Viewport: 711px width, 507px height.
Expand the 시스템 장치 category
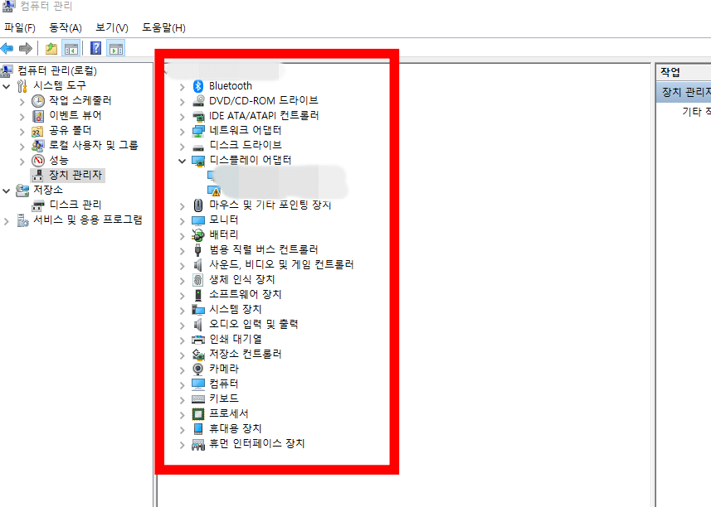pos(182,311)
